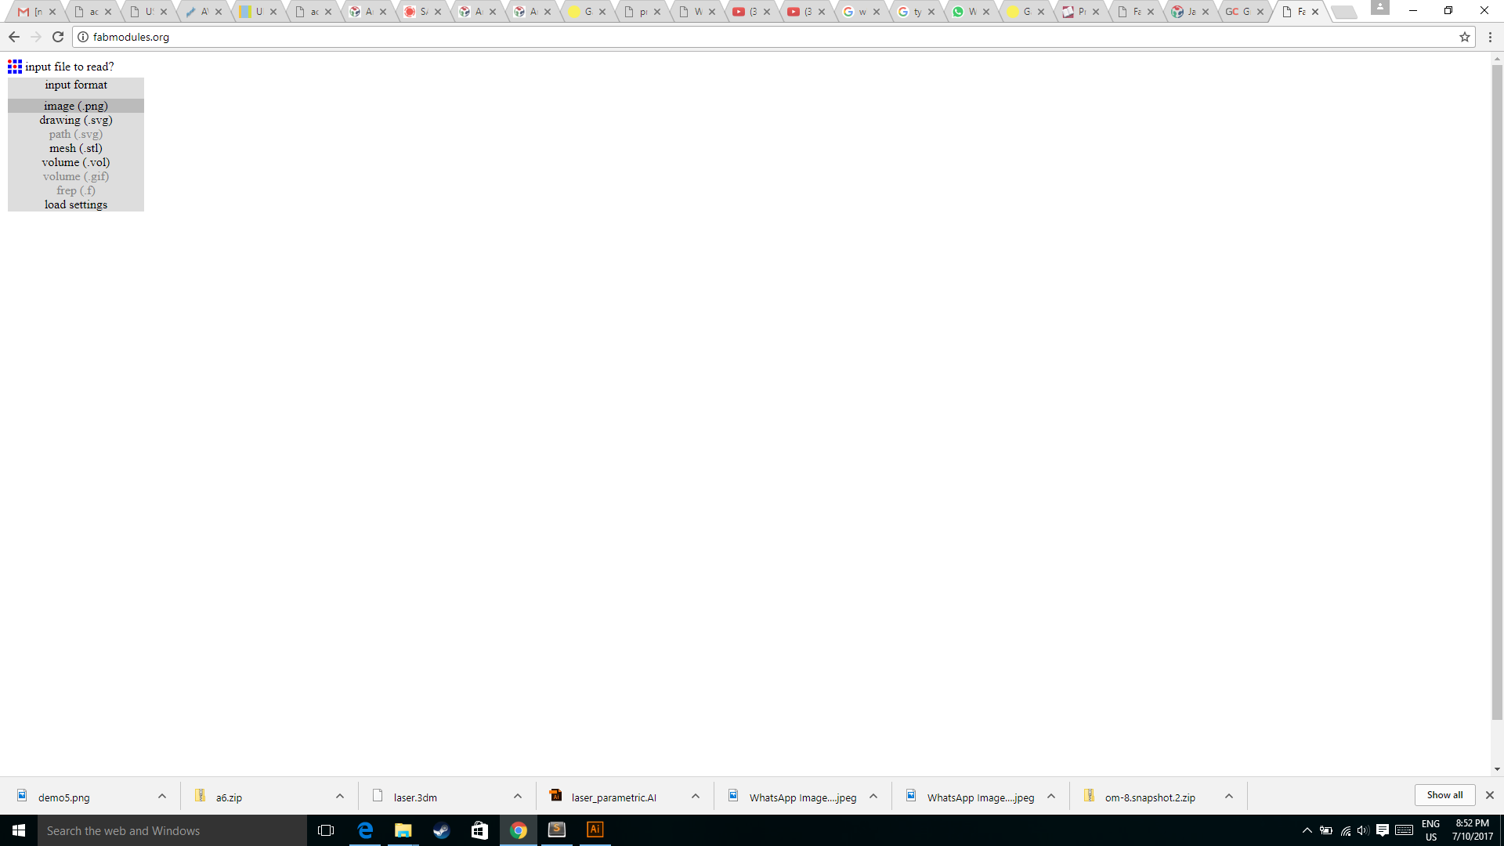Open Chrome three-dot menu
Image resolution: width=1504 pixels, height=846 pixels.
tap(1490, 37)
